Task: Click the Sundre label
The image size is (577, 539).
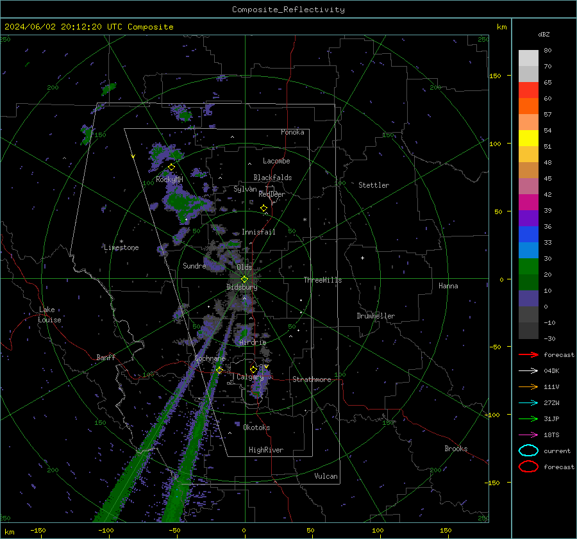Action: coord(194,266)
